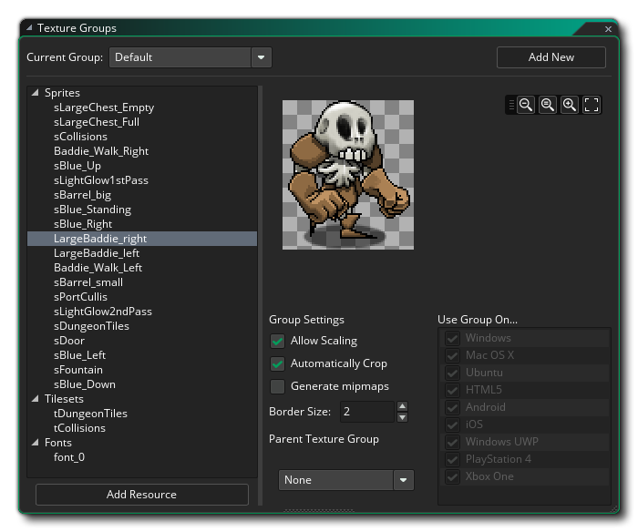Select the LargeBaddie_left sprite

142,253
